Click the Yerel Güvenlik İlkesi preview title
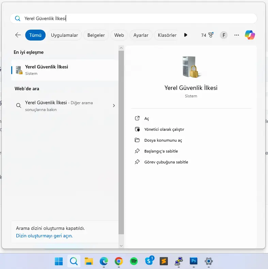 (191, 88)
